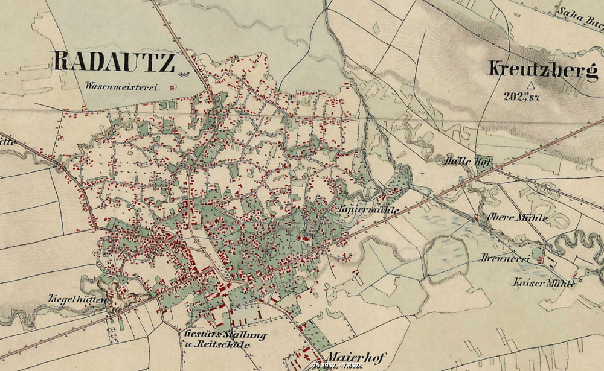Click the Obere Mühle label
This screenshot has height=371, width=604.
click(518, 217)
